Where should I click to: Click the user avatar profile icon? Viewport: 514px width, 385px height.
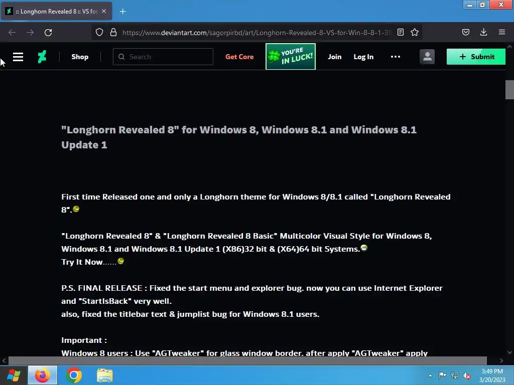(x=427, y=57)
